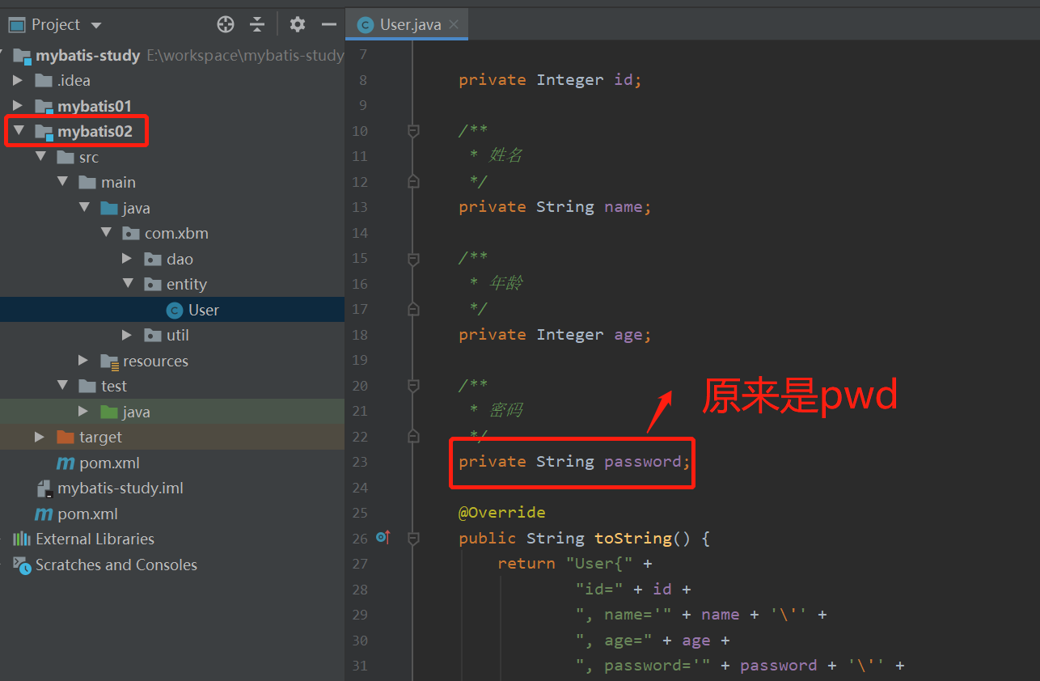Expand the mybatis01 module

[x=18, y=106]
